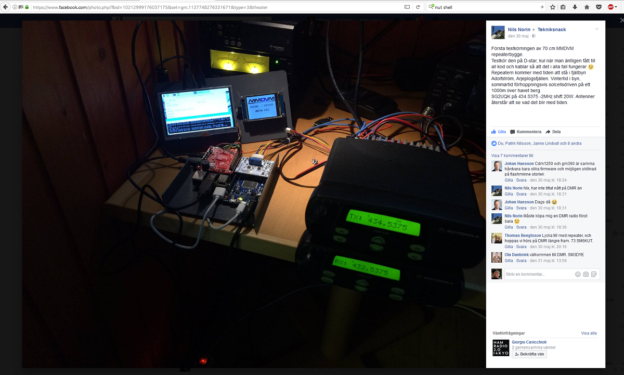The image size is (624, 375).
Task: Open the browser Downloads arrow icon
Action: (575, 7)
